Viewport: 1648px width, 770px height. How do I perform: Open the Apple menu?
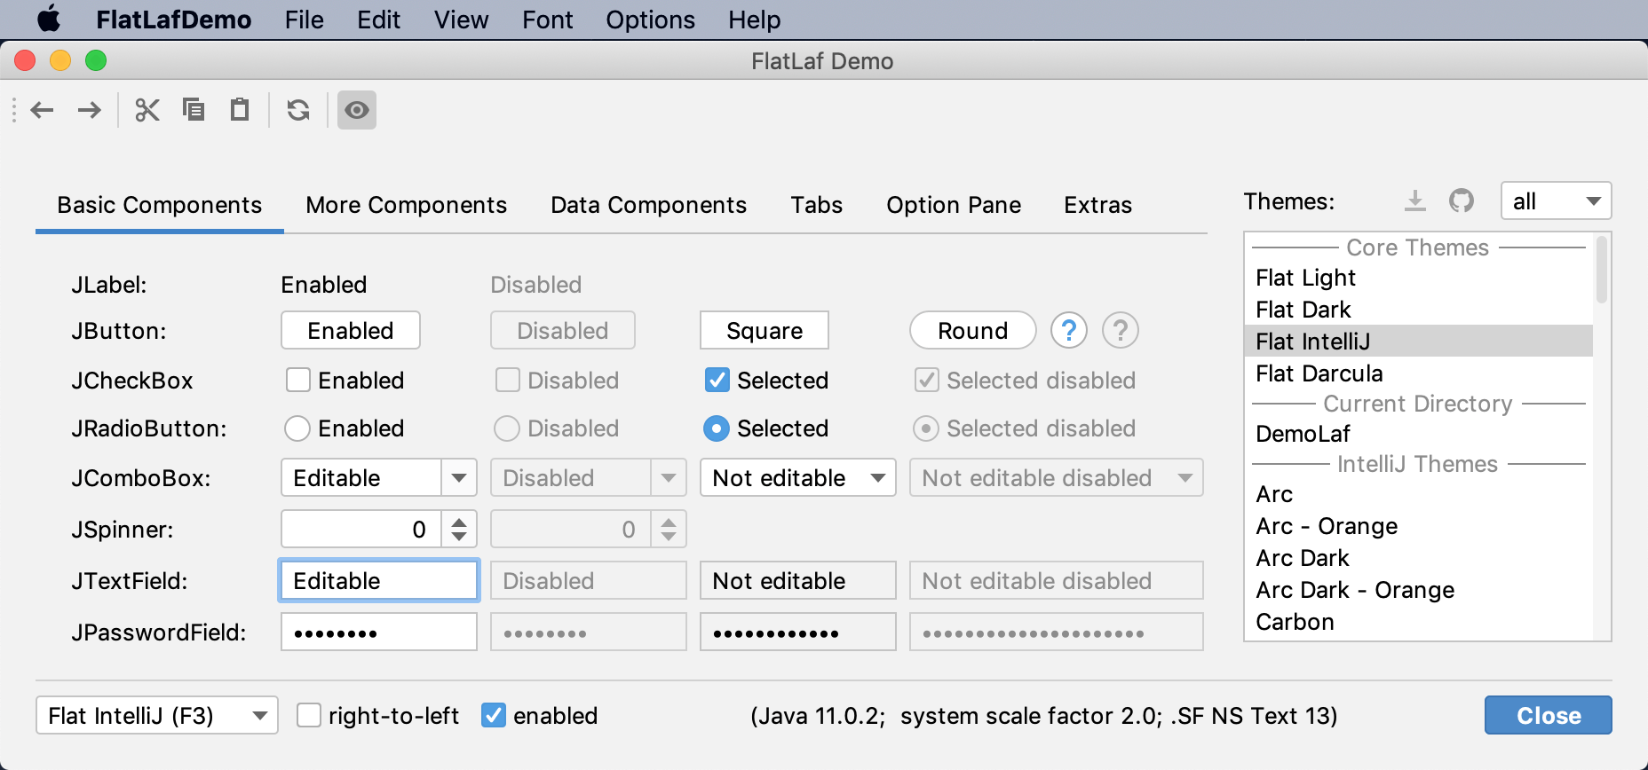click(49, 19)
